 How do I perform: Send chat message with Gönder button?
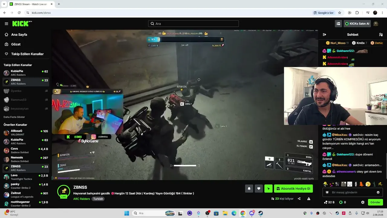(375, 202)
